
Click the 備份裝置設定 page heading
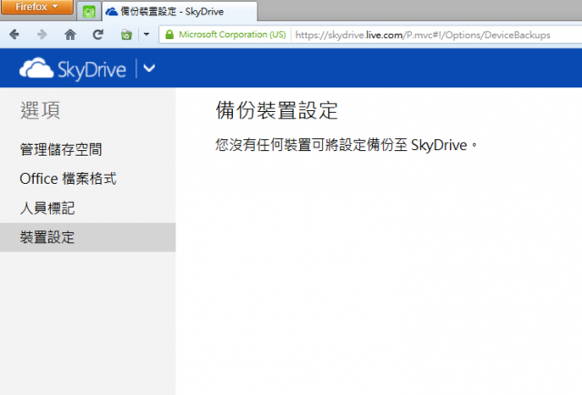click(276, 110)
